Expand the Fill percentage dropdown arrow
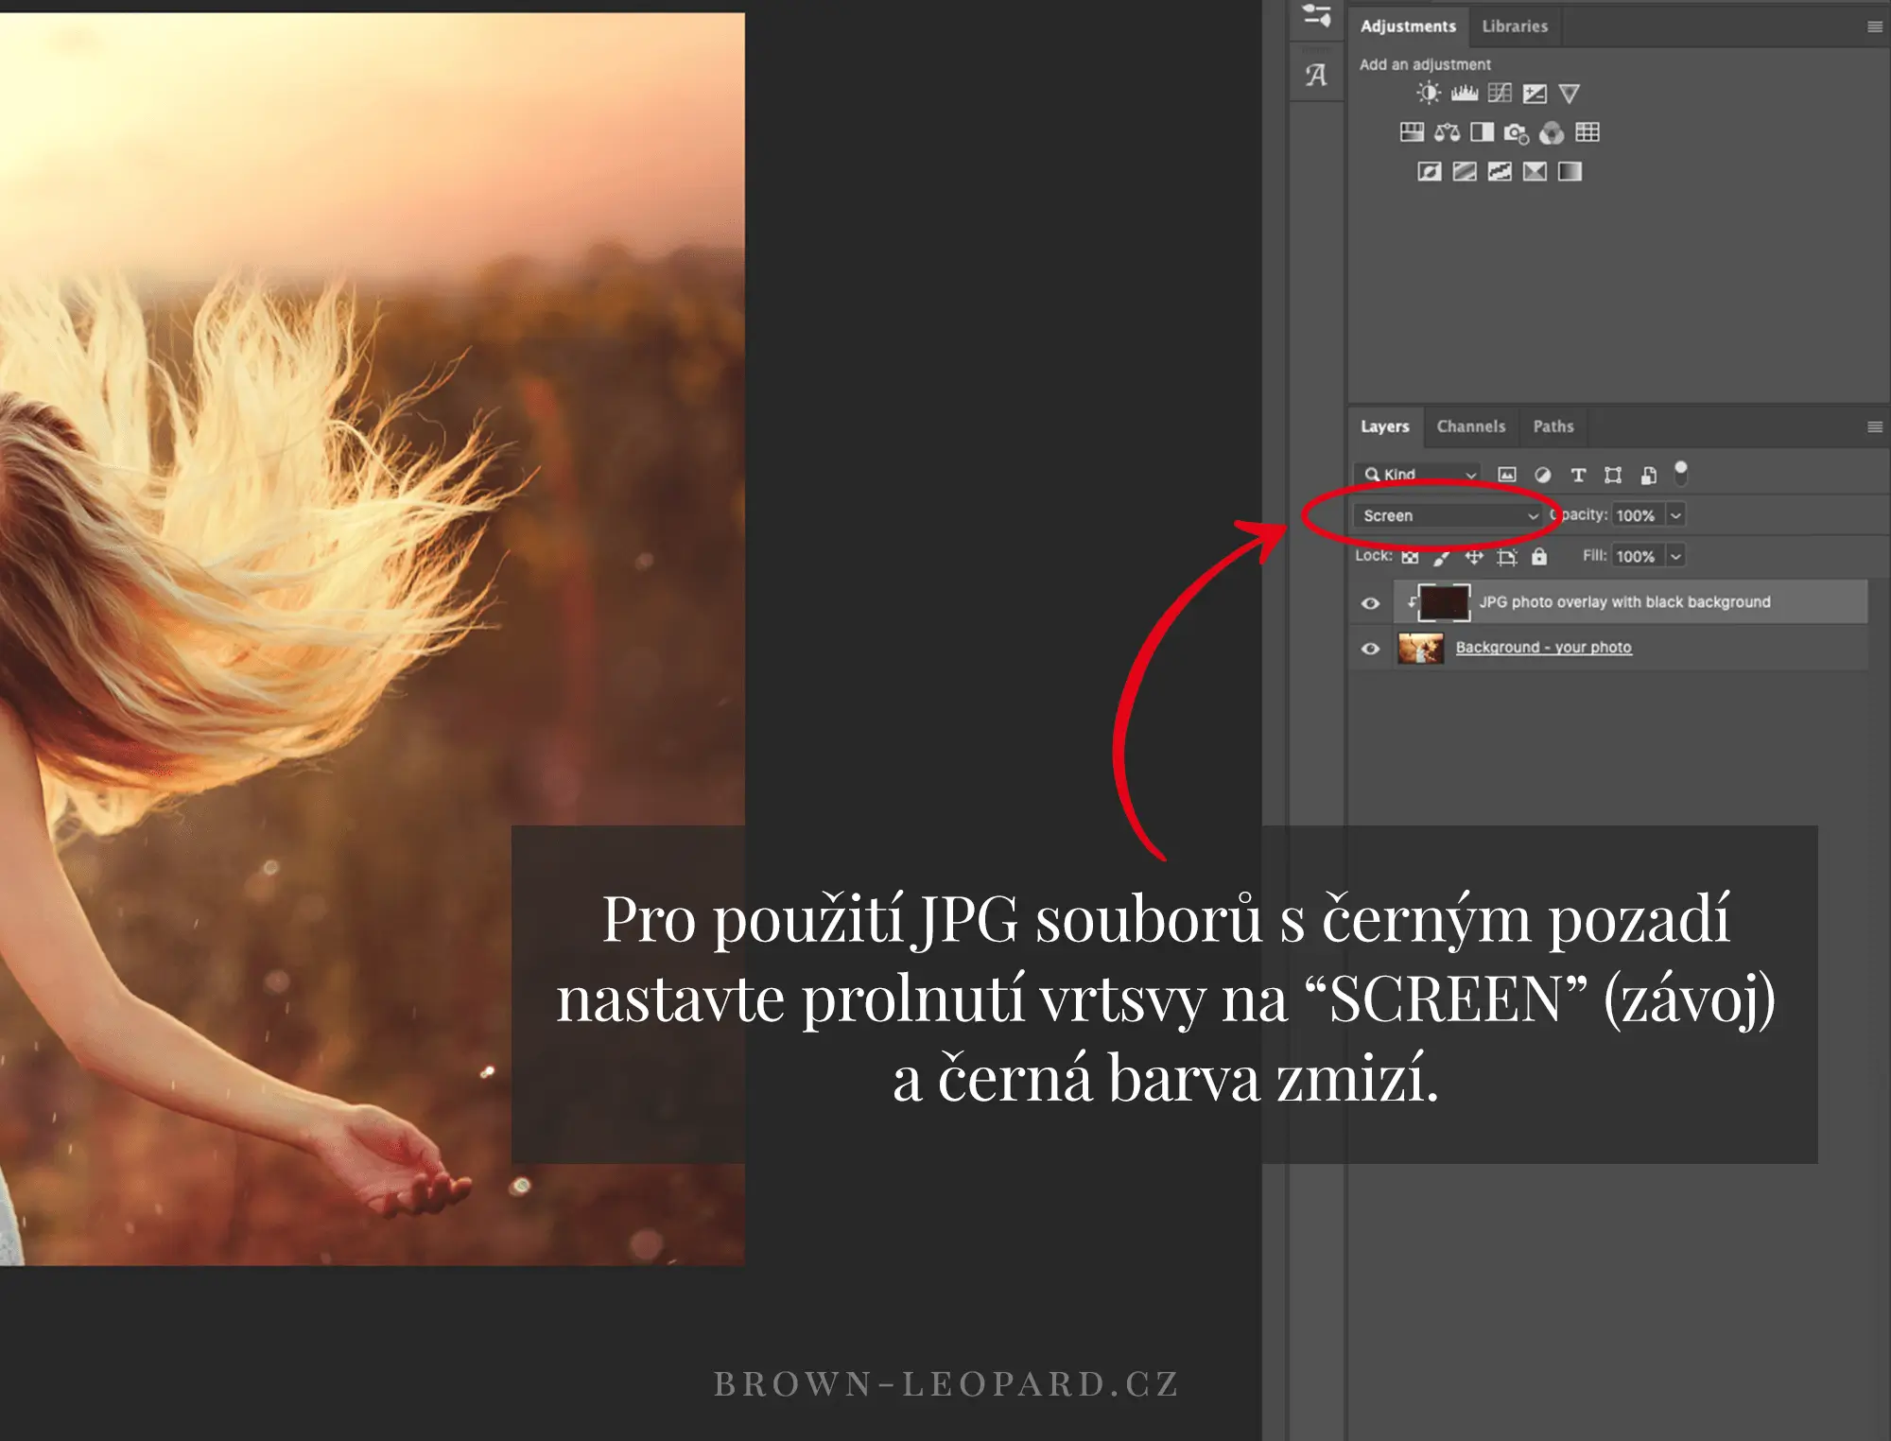 (1675, 557)
